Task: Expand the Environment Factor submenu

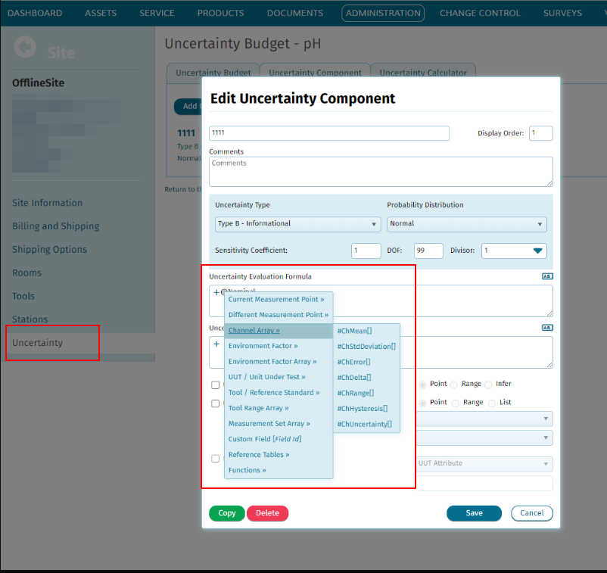Action: (279, 346)
